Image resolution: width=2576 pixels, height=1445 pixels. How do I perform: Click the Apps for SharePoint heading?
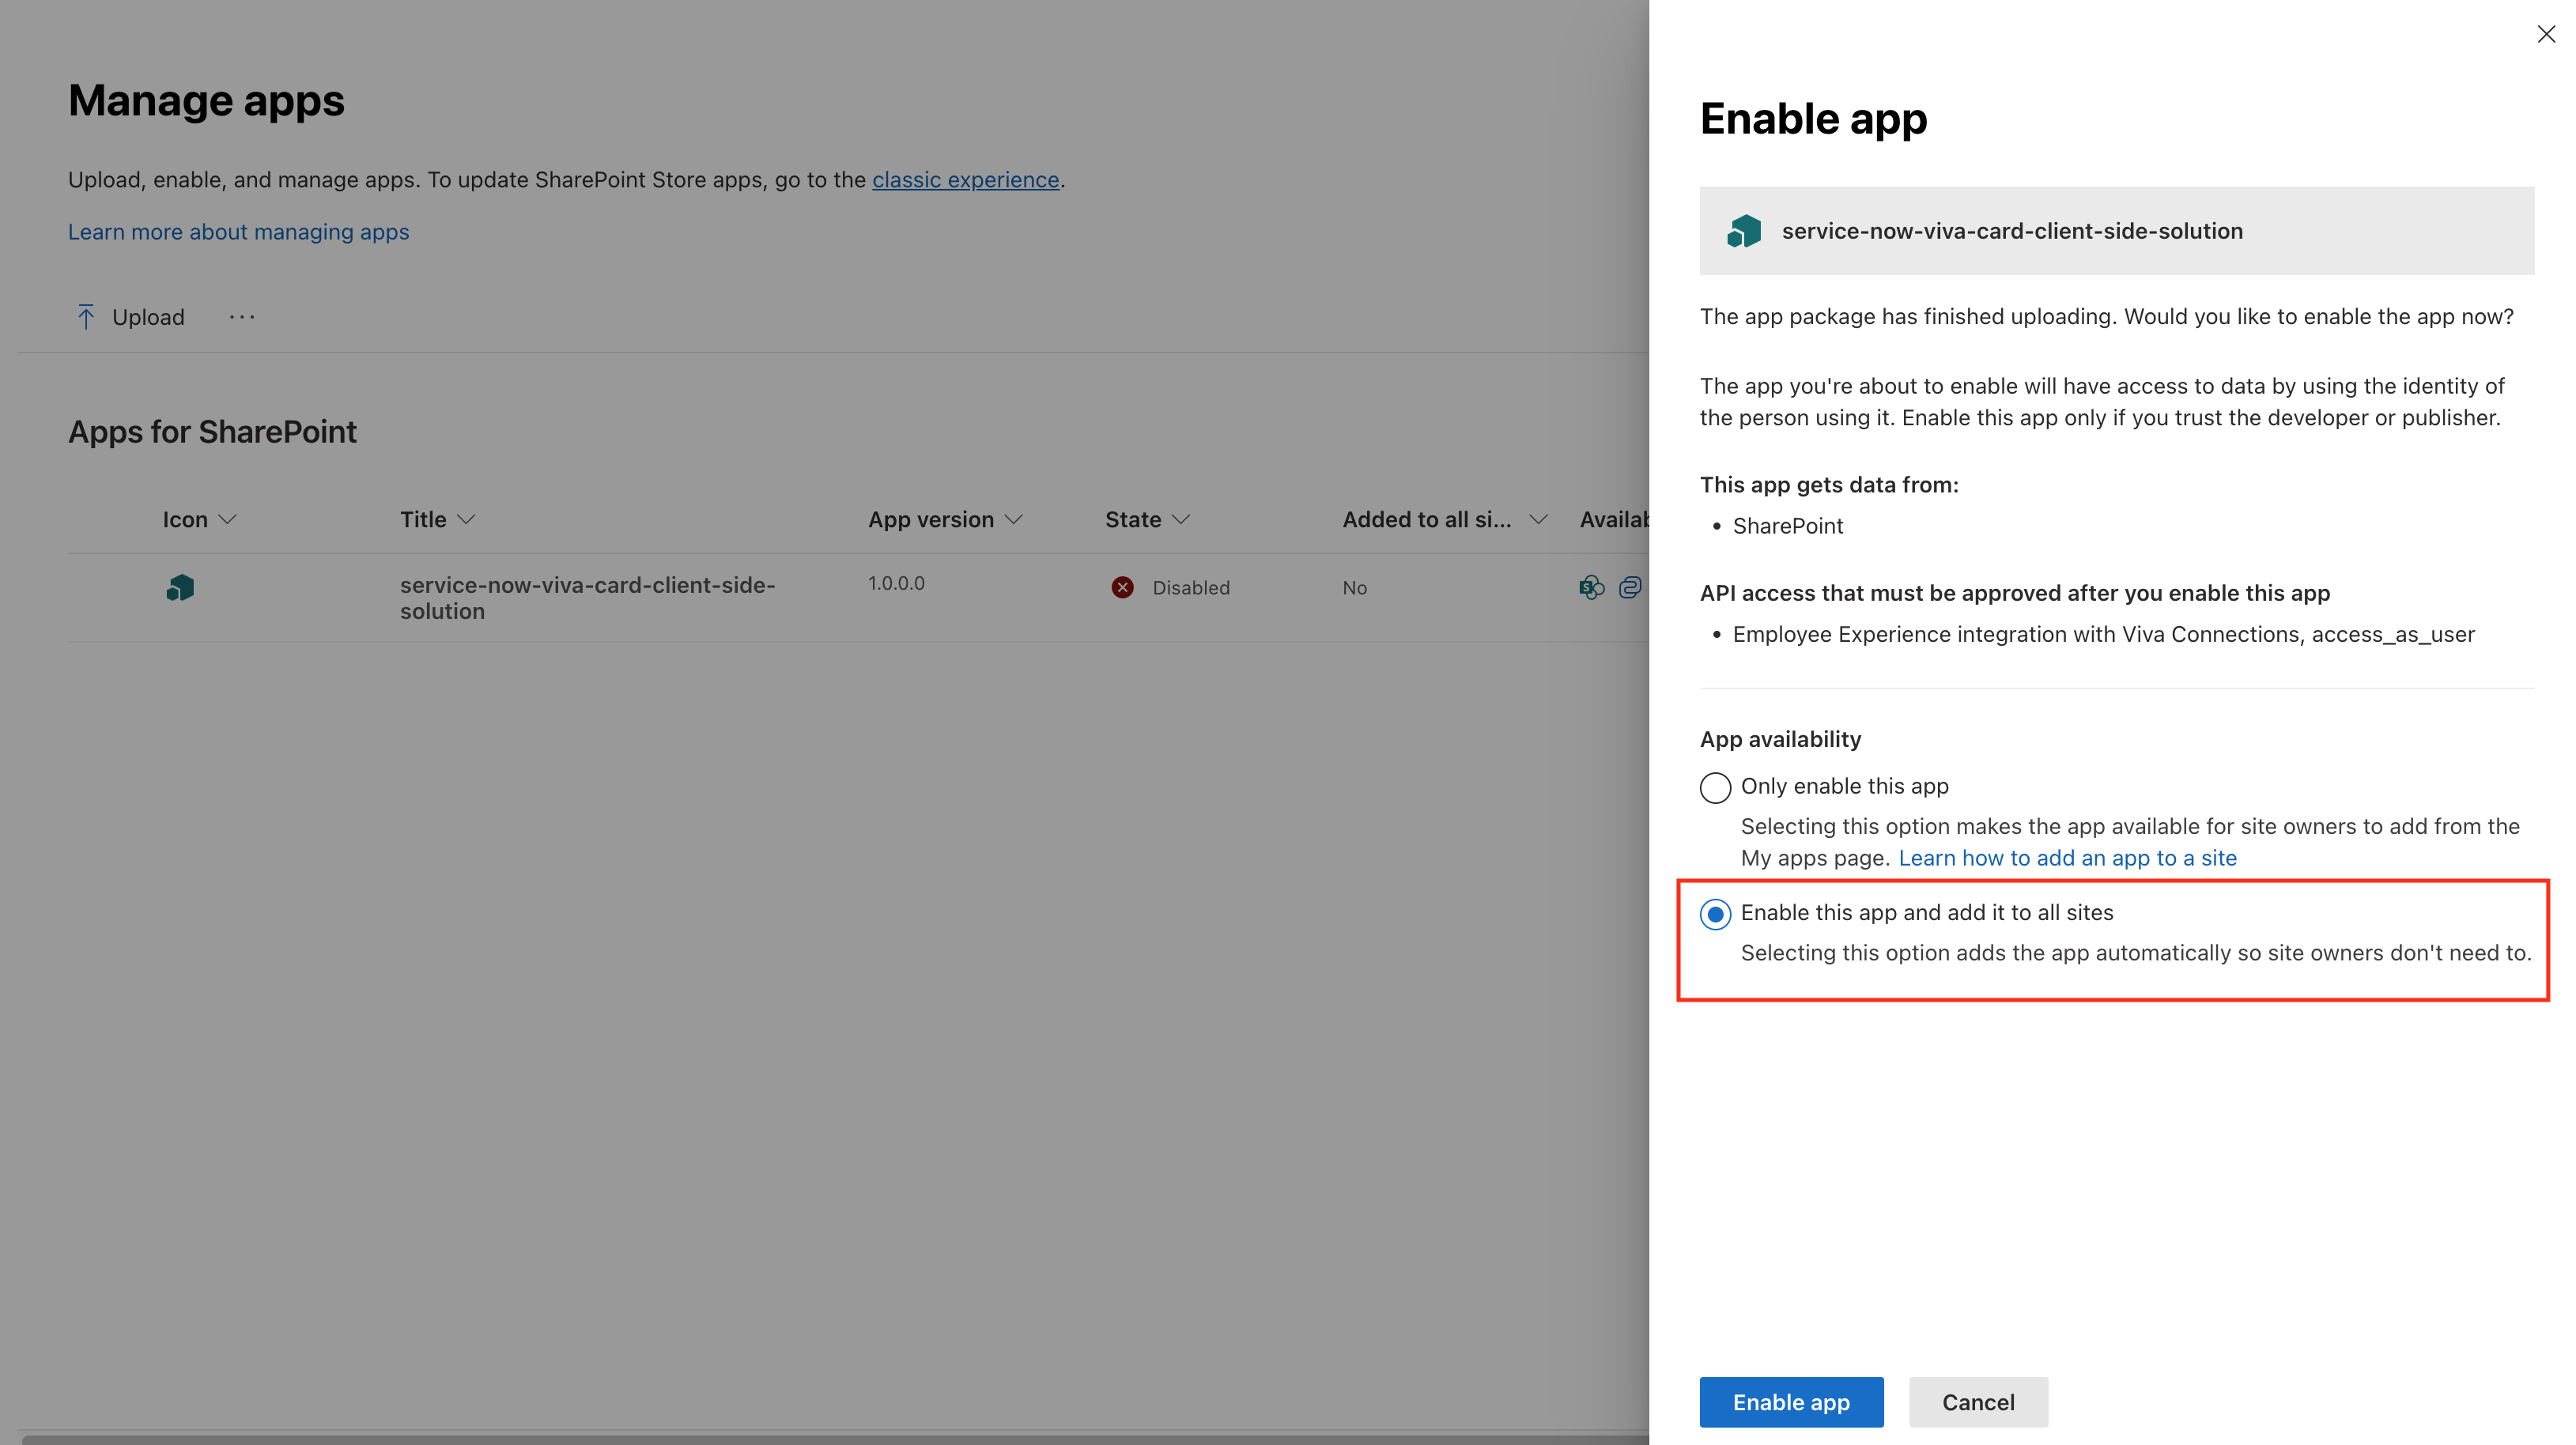point(212,432)
